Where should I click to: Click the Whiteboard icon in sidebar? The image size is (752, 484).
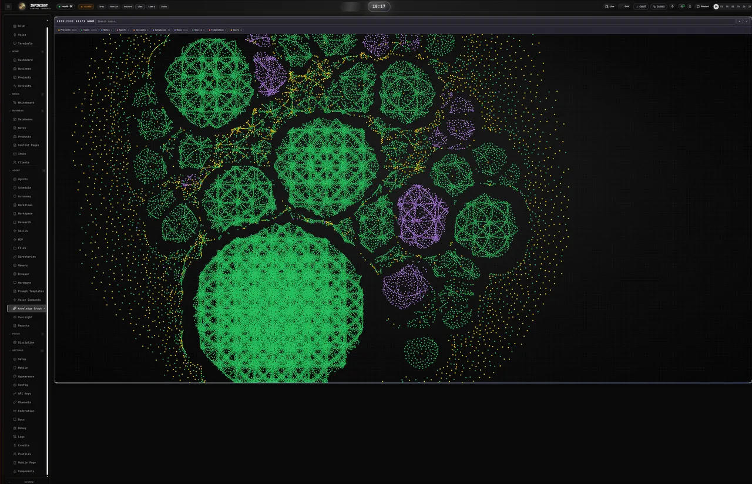14,103
